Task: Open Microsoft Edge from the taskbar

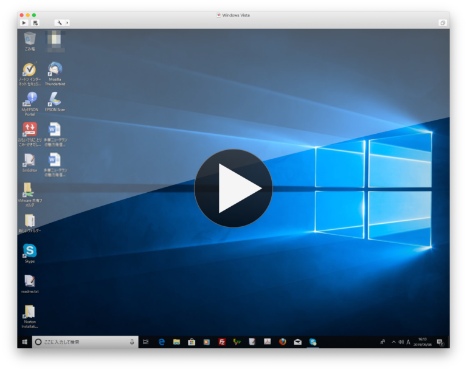Action: (162, 342)
